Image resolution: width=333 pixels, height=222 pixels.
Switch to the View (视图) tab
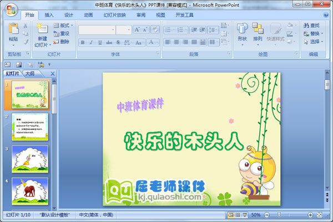tap(160, 15)
